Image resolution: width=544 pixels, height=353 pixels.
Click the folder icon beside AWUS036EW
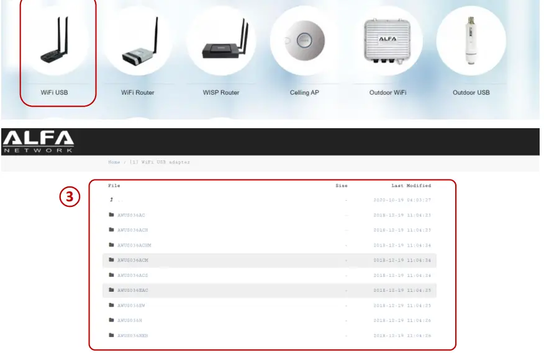tap(111, 305)
